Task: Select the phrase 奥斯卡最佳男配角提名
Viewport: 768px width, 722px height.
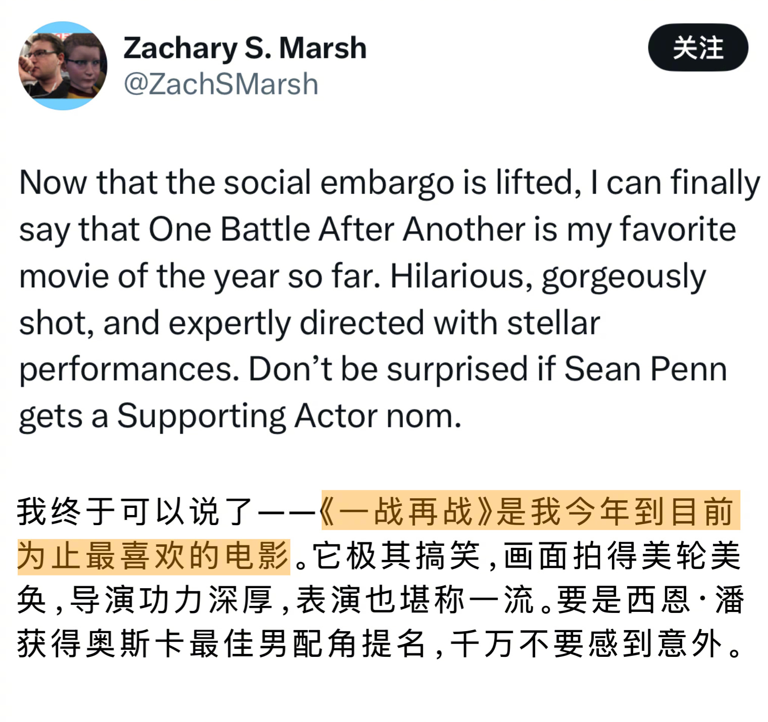Action: tap(255, 644)
